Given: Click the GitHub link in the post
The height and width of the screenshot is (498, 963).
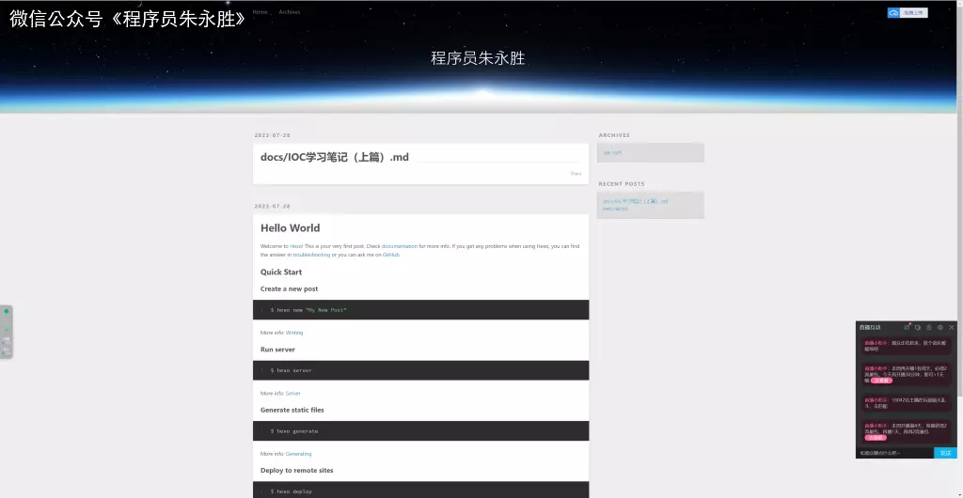Looking at the screenshot, I should [391, 255].
